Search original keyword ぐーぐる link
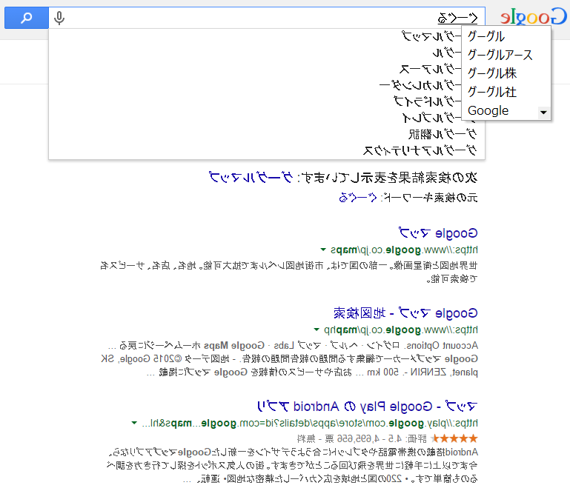Image resolution: width=570 pixels, height=488 pixels. pos(357,198)
